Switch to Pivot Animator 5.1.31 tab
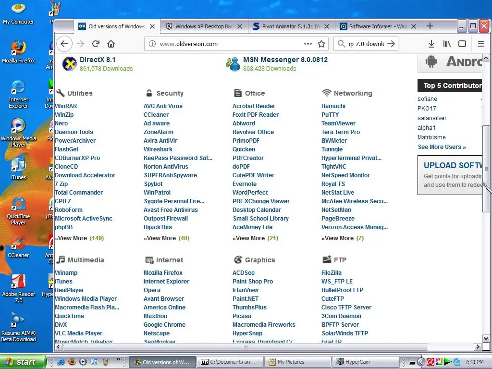492x369 pixels. pyautogui.click(x=292, y=26)
